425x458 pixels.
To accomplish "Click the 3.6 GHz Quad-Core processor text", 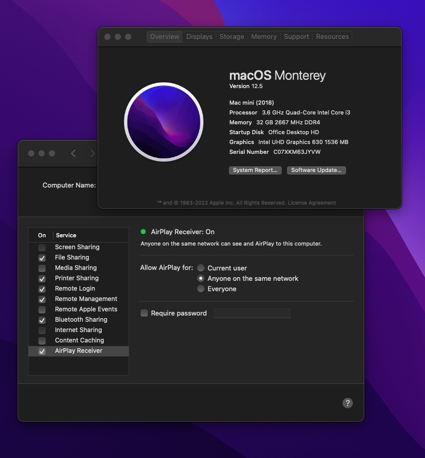I will [306, 113].
